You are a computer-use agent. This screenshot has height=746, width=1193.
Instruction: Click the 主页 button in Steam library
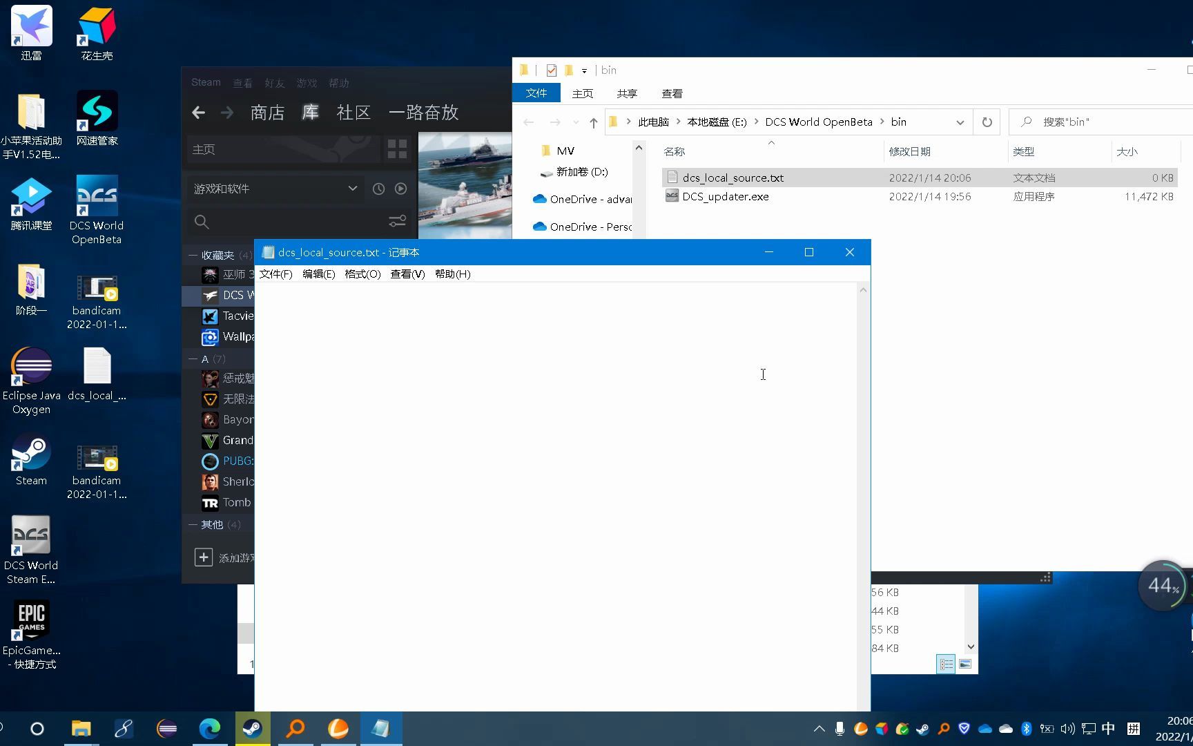click(x=284, y=149)
